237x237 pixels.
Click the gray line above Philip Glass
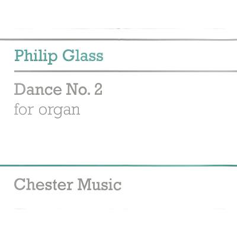pos(118,40)
